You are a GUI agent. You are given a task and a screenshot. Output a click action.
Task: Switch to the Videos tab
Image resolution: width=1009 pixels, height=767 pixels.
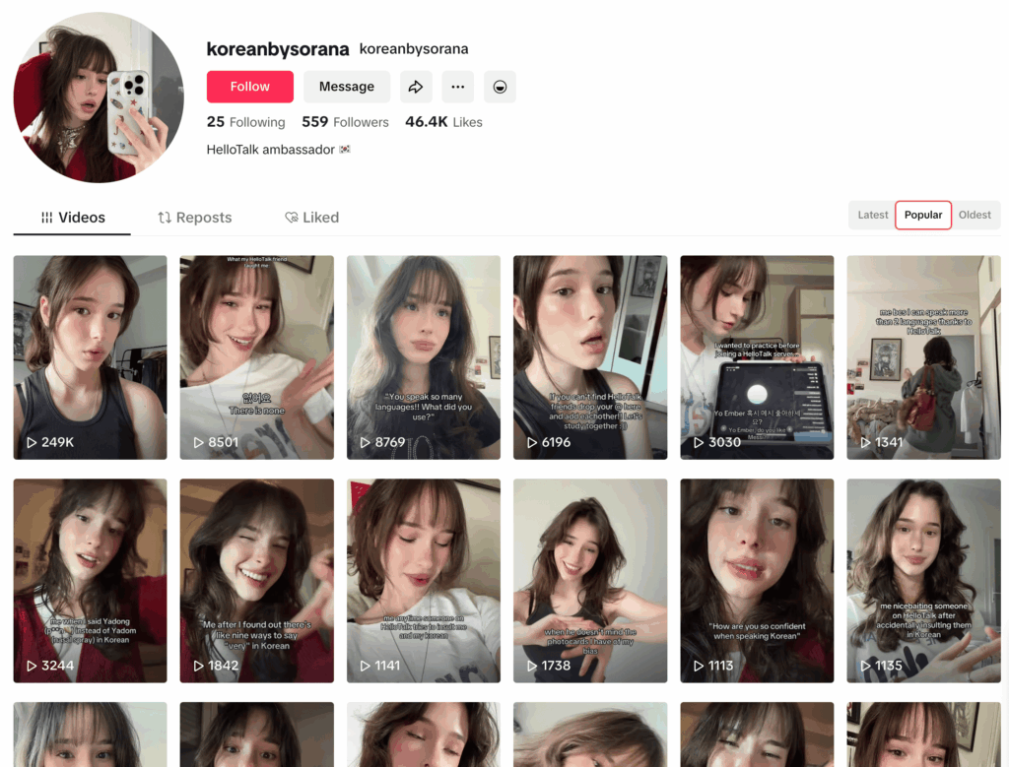73,218
